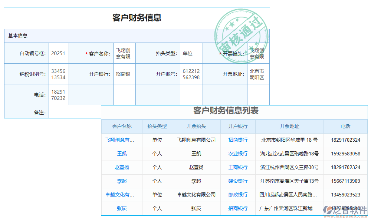Click the 开户账号 field value 612212562398

coord(191,74)
